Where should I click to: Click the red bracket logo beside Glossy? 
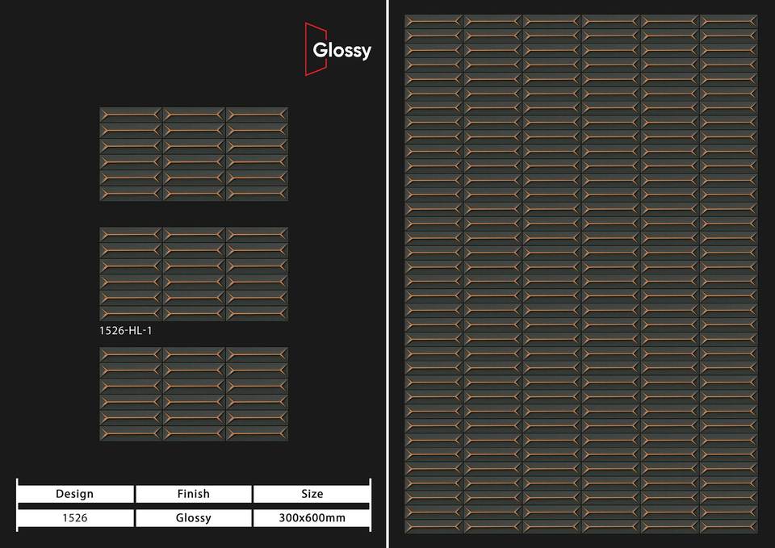coord(308,49)
